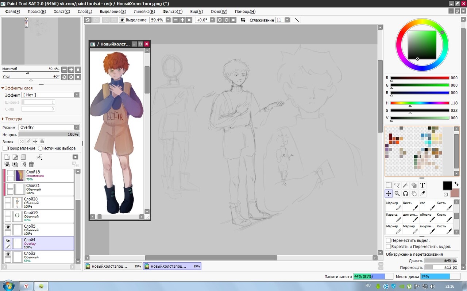Select the lasso selection tool
This screenshot has width=467, height=291.
tap(397, 185)
